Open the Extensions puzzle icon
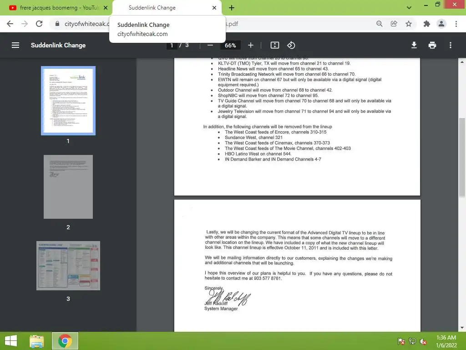The width and height of the screenshot is (466, 350). (427, 24)
